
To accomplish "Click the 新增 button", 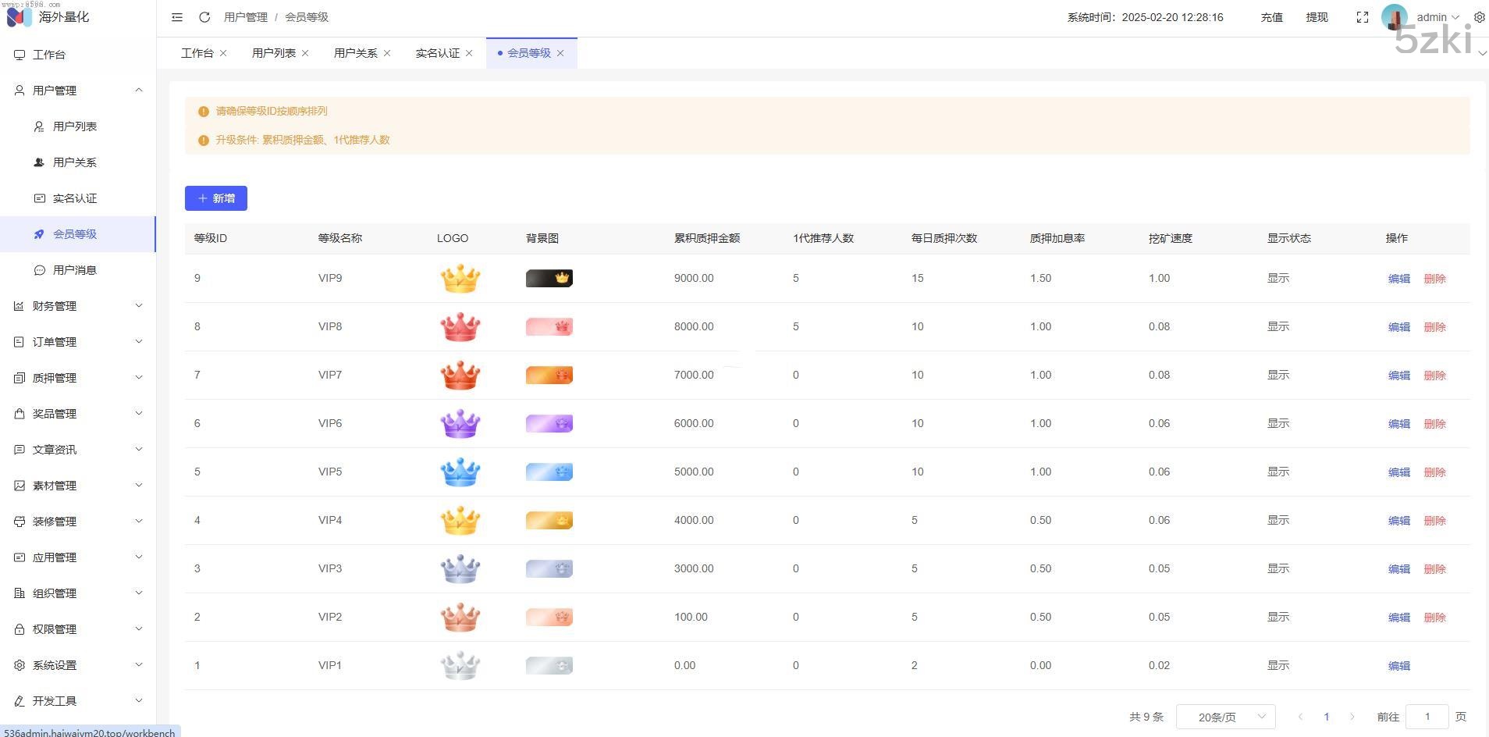I will [216, 198].
